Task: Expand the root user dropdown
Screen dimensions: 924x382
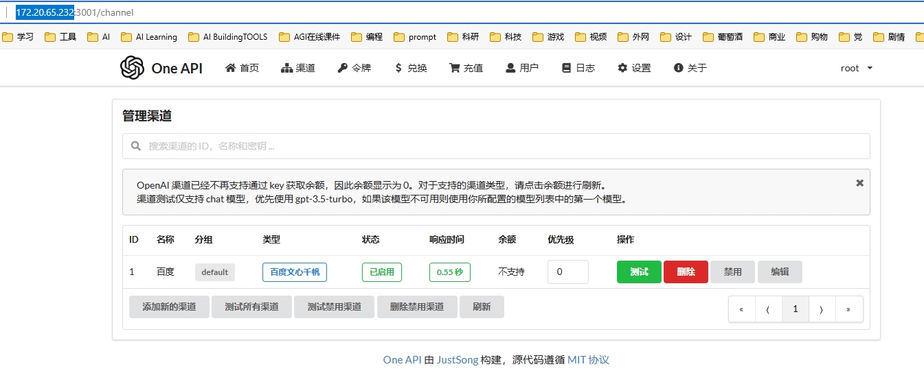Action: pyautogui.click(x=856, y=68)
